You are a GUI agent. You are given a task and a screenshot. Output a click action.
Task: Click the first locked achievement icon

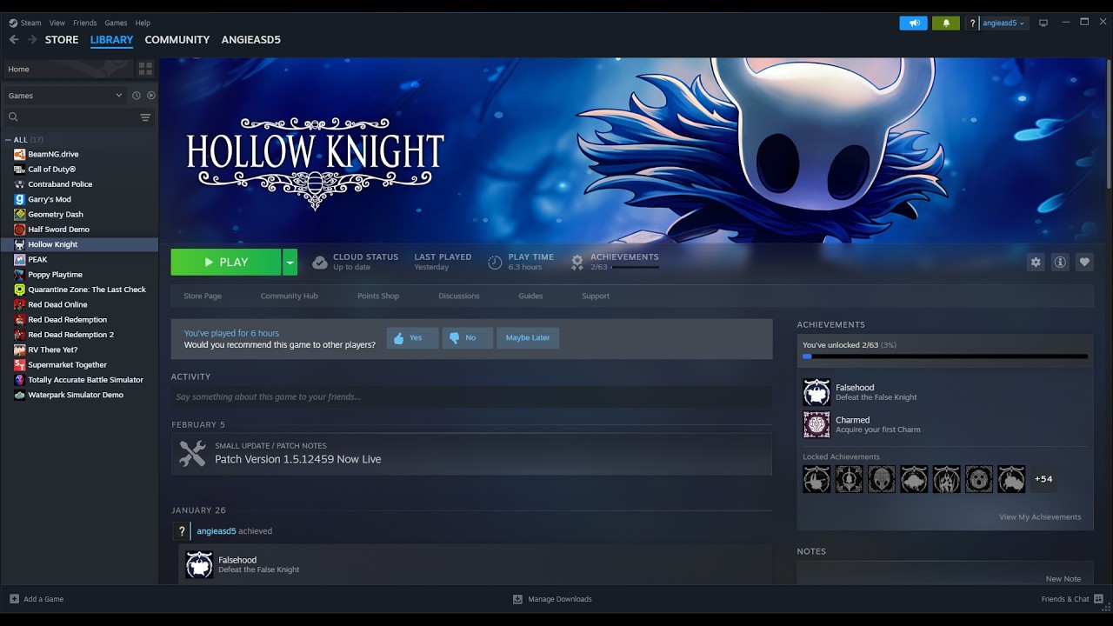pos(816,479)
